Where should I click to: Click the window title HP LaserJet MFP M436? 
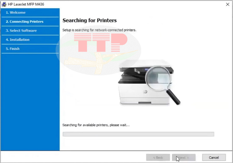coord(26,4)
